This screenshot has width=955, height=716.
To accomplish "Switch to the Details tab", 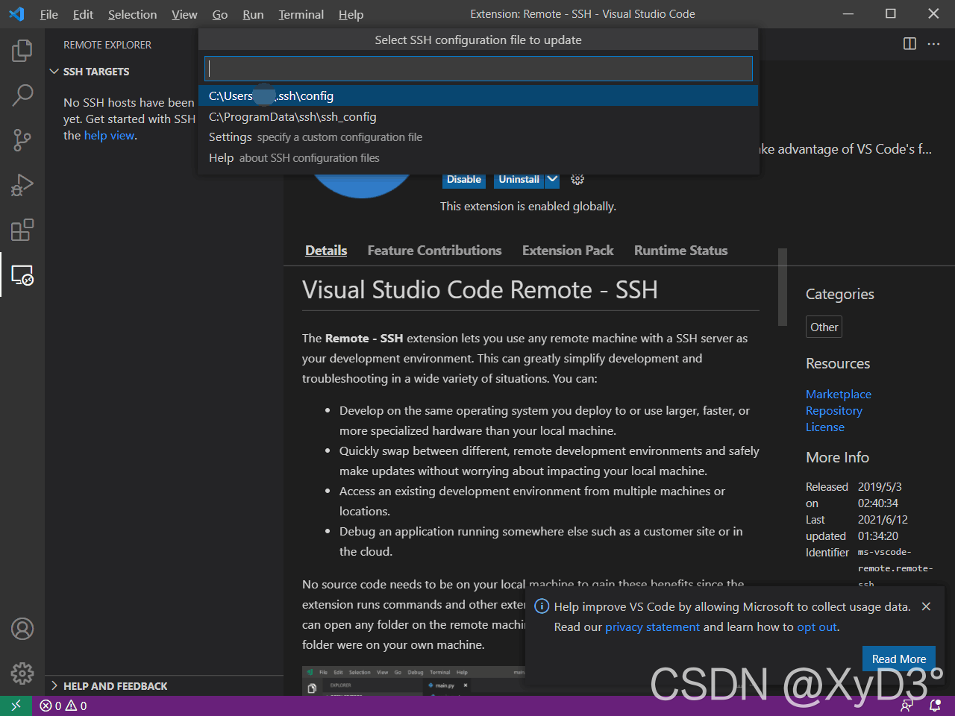I will pos(326,251).
